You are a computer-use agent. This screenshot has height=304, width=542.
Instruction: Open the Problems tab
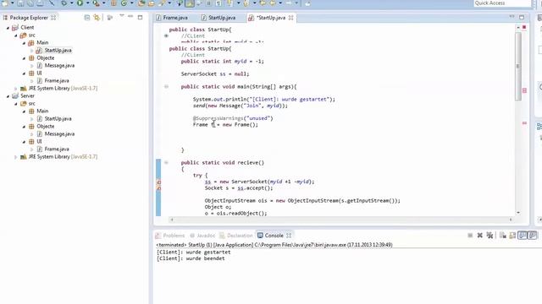pos(170,236)
